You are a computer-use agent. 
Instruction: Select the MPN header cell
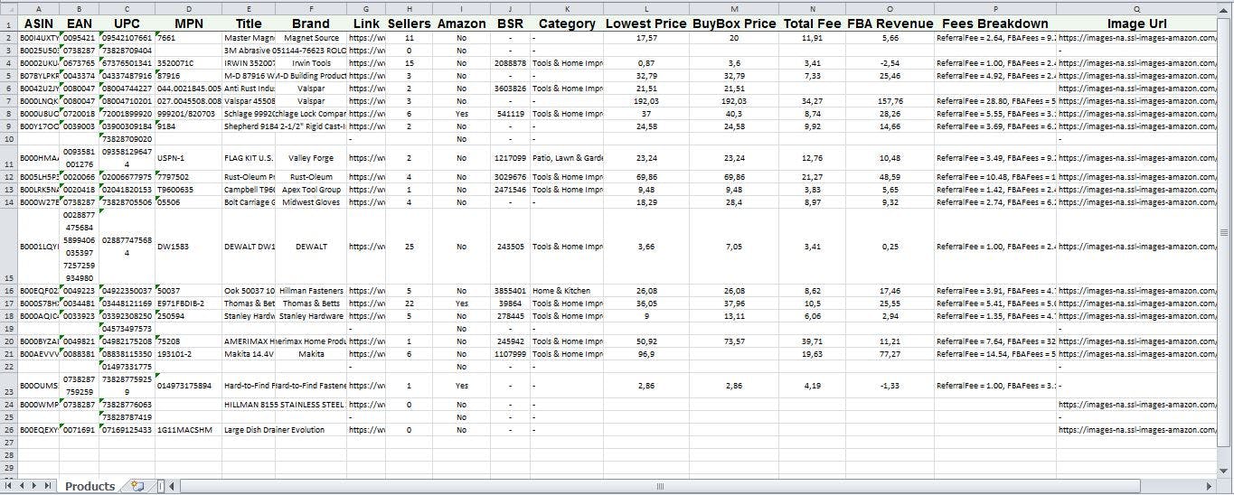pos(188,23)
